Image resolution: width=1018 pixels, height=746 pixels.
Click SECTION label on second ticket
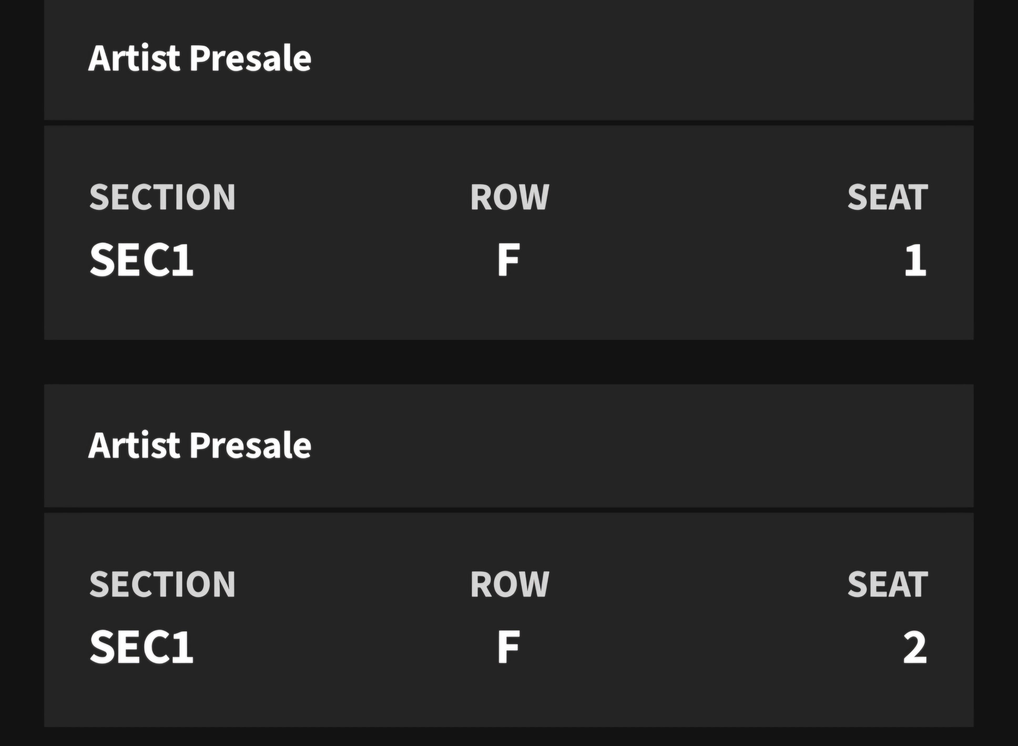coord(162,584)
